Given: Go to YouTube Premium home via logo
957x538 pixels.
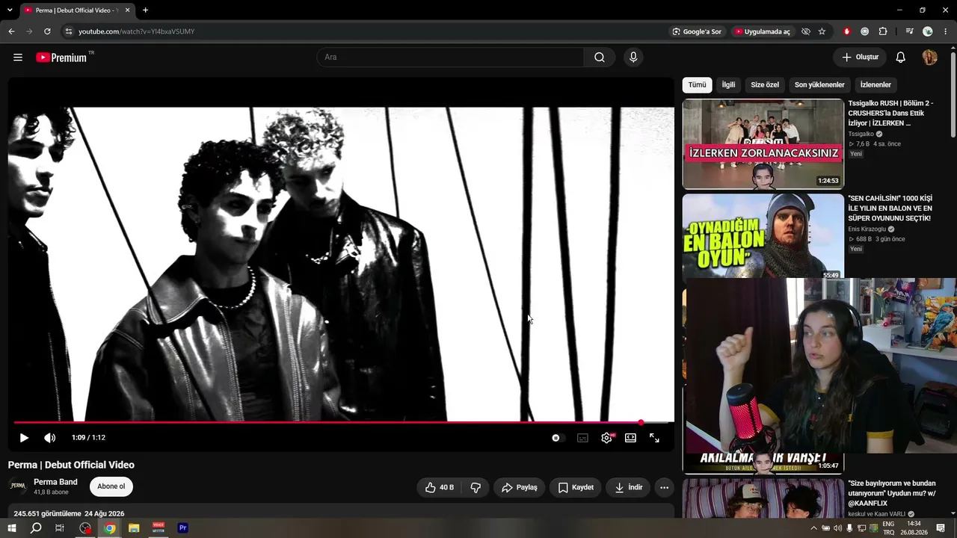Looking at the screenshot, I should (x=61, y=58).
